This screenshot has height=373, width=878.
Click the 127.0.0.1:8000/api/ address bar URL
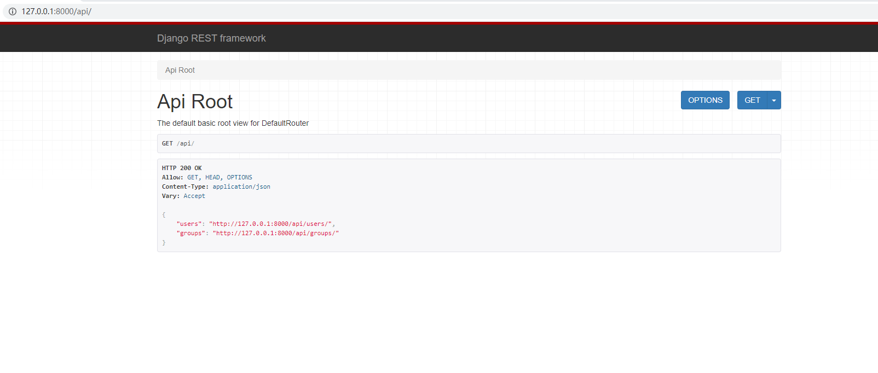click(x=56, y=11)
